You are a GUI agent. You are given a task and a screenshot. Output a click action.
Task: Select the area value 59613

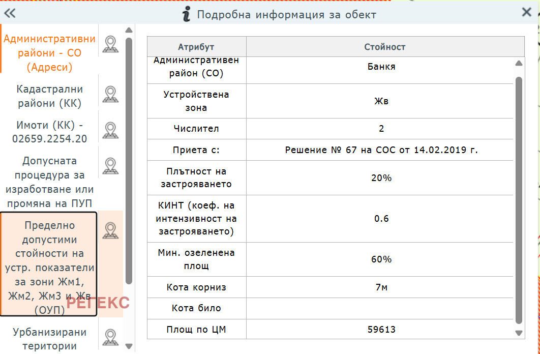pyautogui.click(x=381, y=330)
